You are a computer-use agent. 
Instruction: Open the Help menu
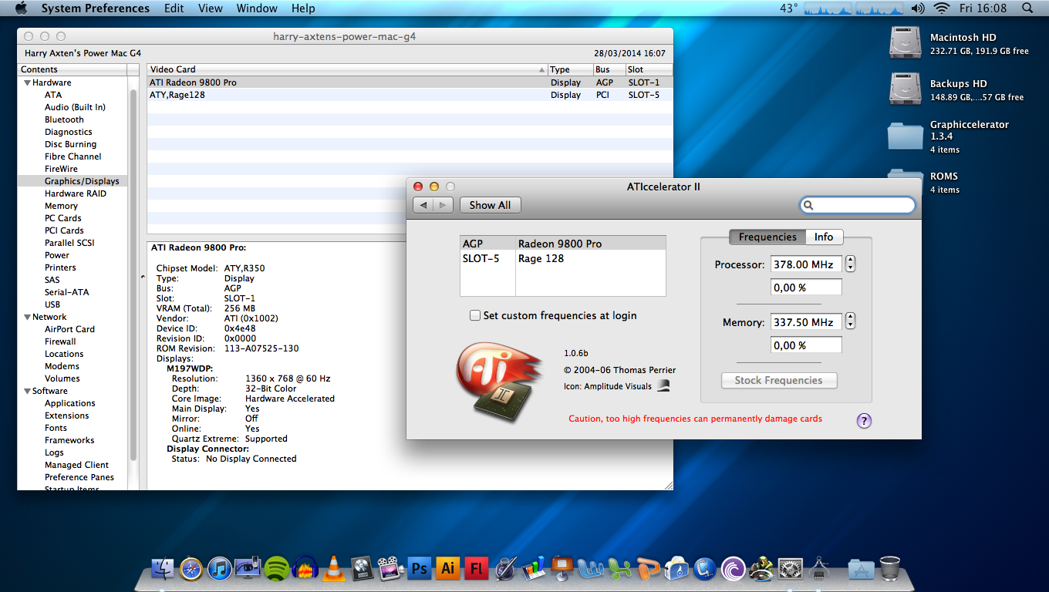303,8
